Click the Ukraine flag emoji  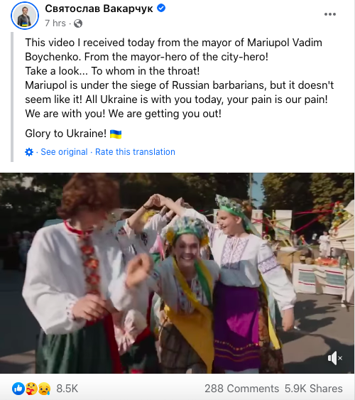(116, 134)
